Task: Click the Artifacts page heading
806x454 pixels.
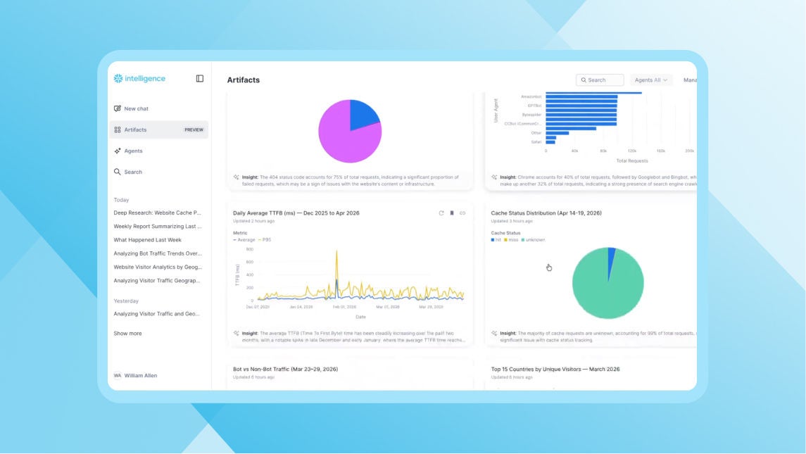Action: (x=243, y=80)
